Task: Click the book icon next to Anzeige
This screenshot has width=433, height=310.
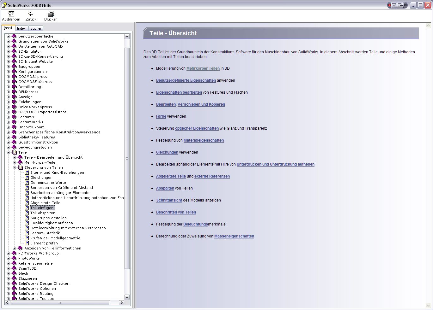Action: 14,97
